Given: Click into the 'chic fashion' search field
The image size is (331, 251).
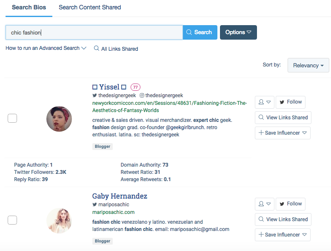Looking at the screenshot, I should pos(94,32).
